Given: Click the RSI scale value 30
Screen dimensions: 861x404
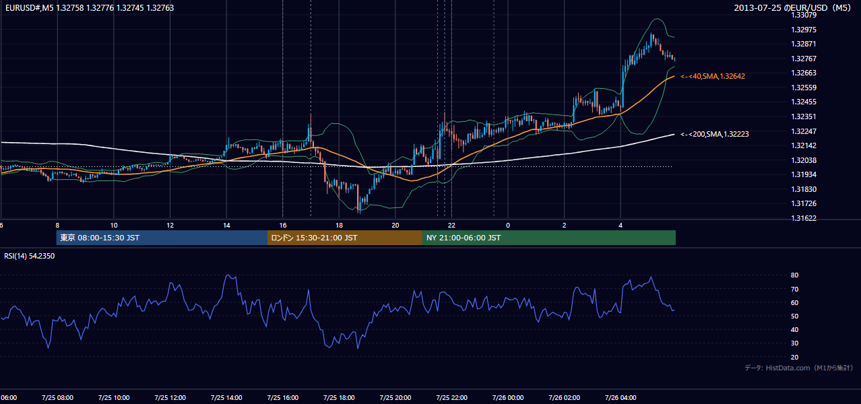Looking at the screenshot, I should point(794,343).
